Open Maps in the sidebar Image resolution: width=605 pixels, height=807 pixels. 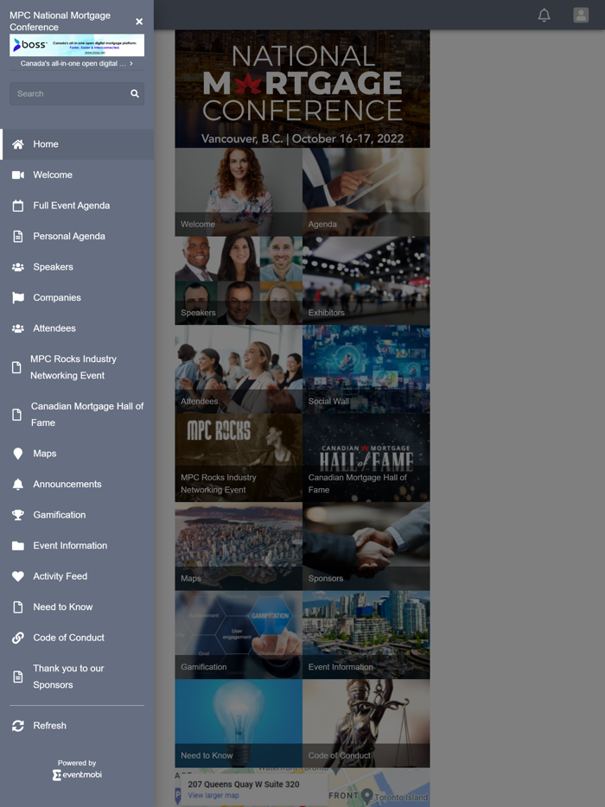click(77, 454)
